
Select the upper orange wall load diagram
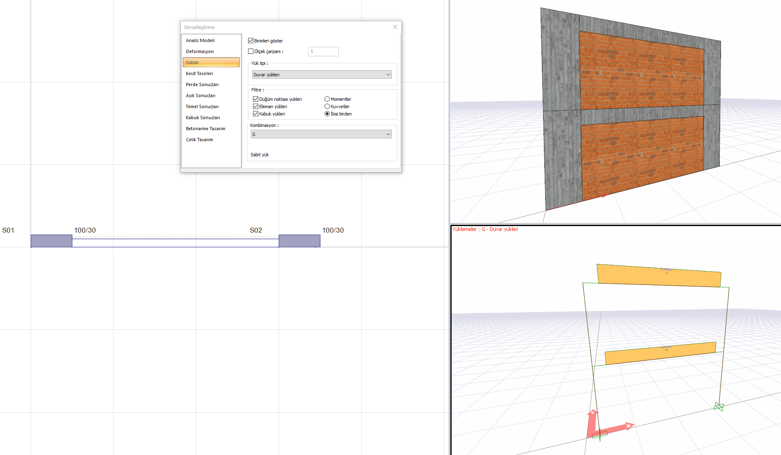659,276
